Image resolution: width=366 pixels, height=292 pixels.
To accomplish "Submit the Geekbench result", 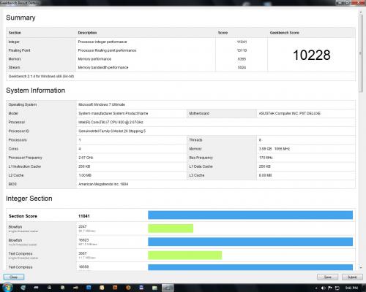I will (x=352, y=277).
